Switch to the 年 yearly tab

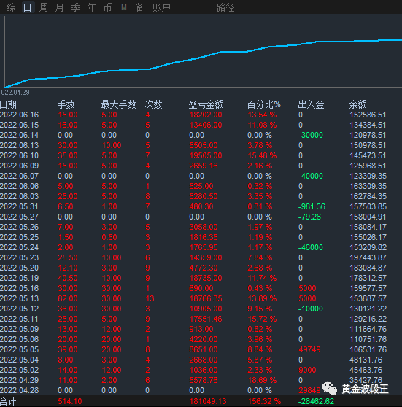coord(91,7)
